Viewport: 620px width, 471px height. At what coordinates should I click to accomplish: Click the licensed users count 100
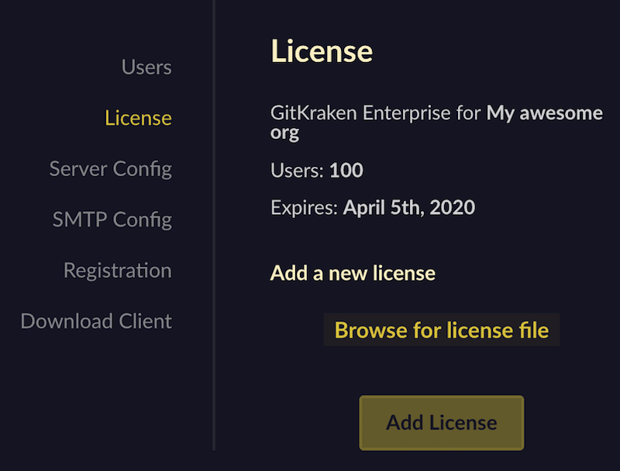346,170
